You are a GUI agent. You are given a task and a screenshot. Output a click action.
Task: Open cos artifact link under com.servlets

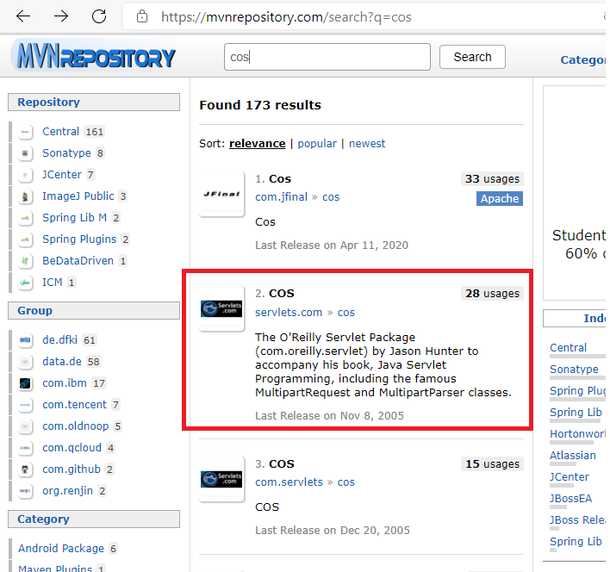point(345,482)
